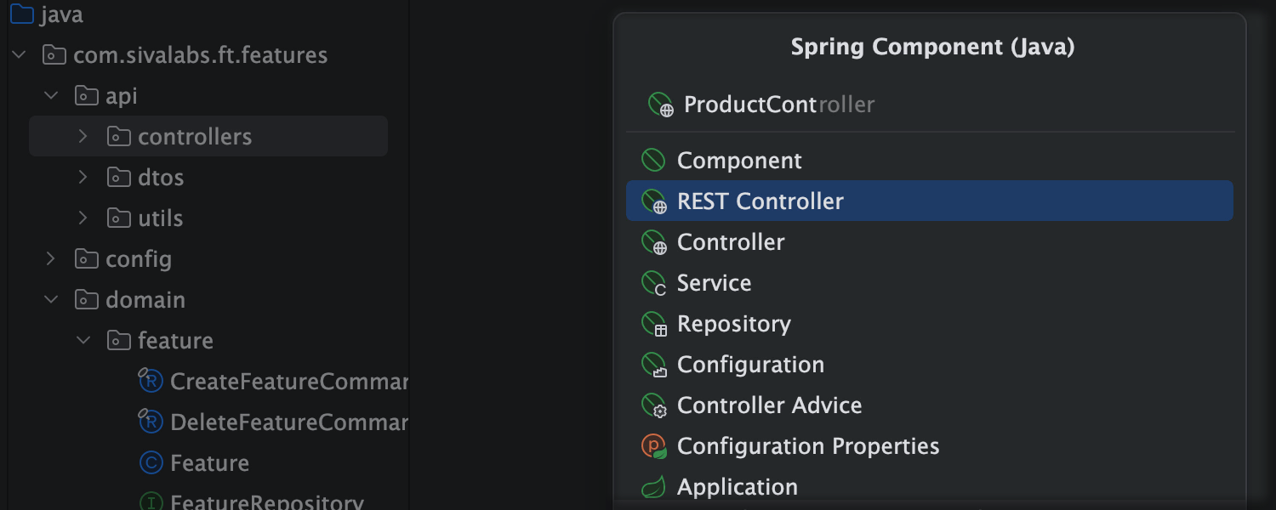Click the Configuration component icon
Image resolution: width=1276 pixels, height=510 pixels.
tap(652, 364)
